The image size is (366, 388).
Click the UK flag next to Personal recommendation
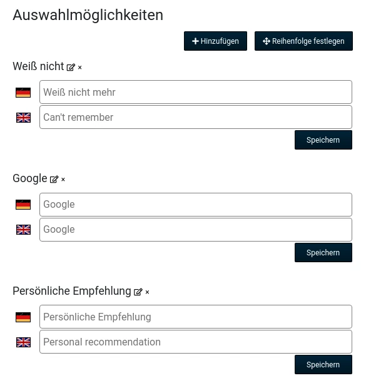[23, 342]
